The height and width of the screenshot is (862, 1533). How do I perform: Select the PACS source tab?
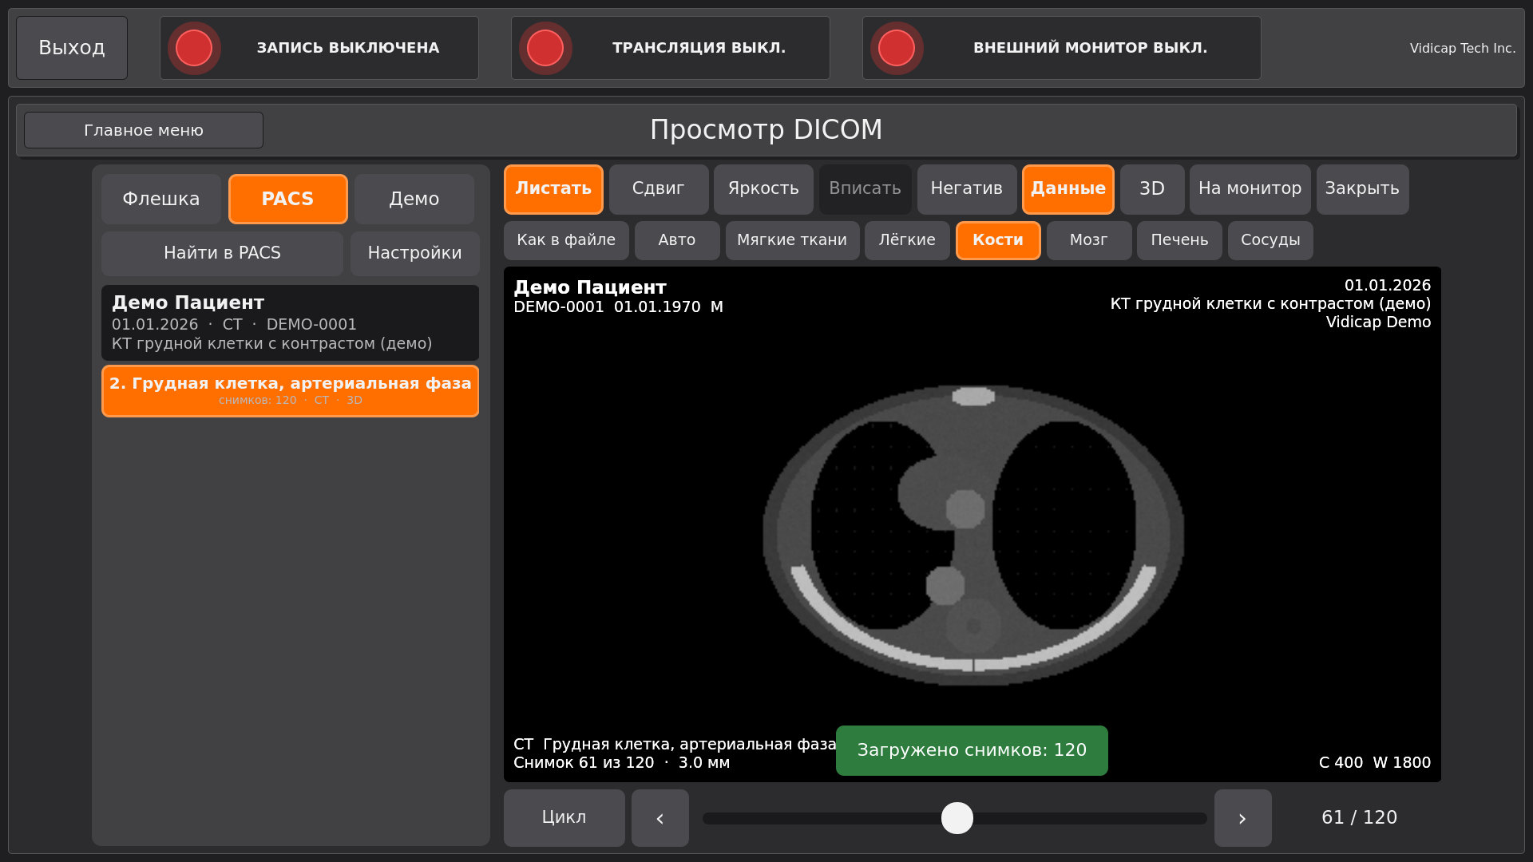coord(288,199)
